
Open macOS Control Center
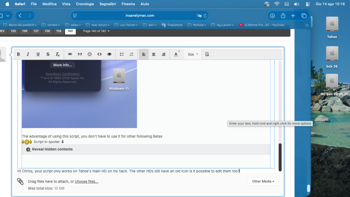click(x=308, y=4)
